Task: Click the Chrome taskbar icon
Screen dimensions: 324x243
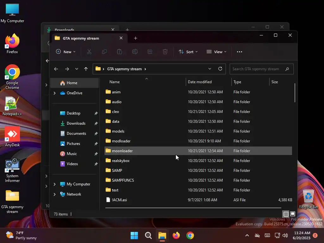Action: 190,235
